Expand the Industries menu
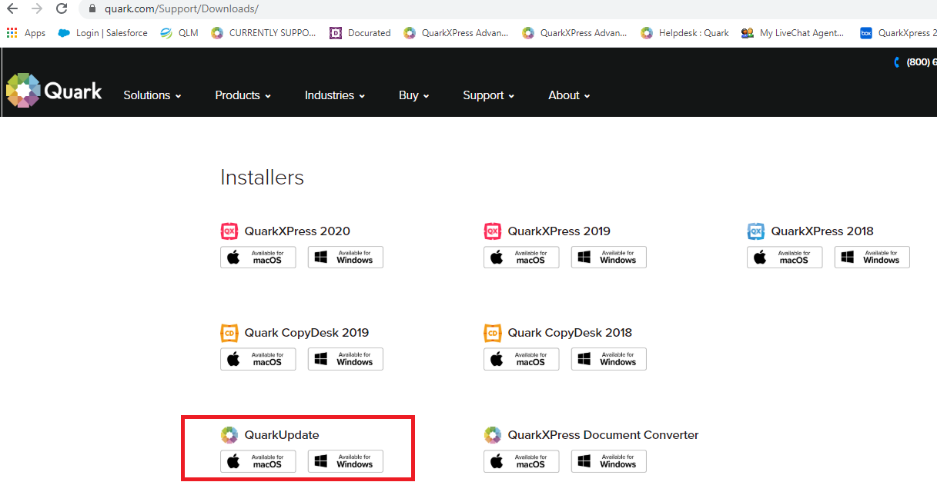Image resolution: width=937 pixels, height=482 pixels. click(x=335, y=95)
